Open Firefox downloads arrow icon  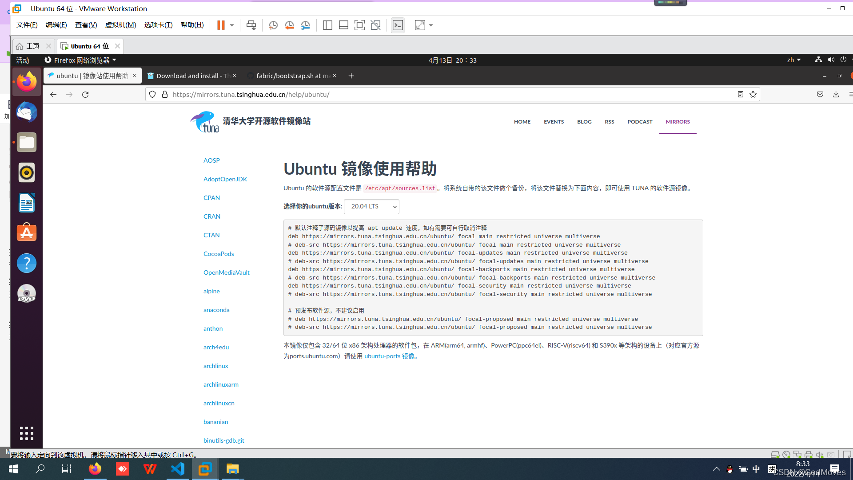(836, 94)
